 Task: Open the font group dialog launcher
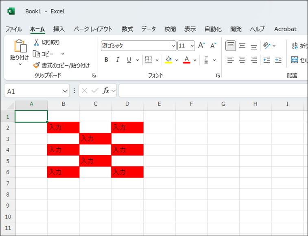(218, 76)
